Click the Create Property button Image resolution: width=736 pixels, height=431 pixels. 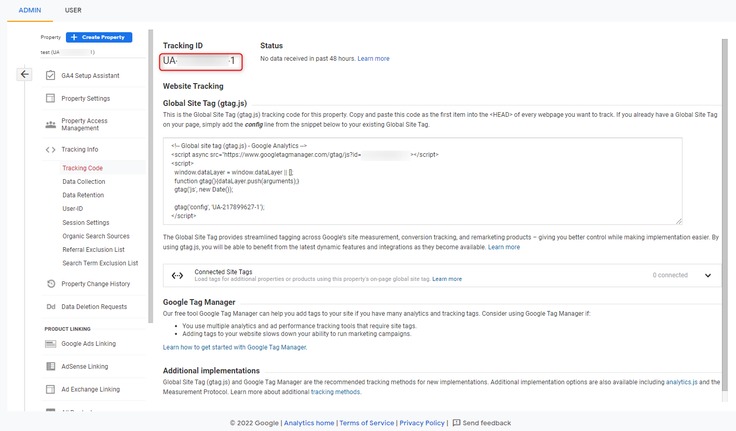tap(99, 37)
